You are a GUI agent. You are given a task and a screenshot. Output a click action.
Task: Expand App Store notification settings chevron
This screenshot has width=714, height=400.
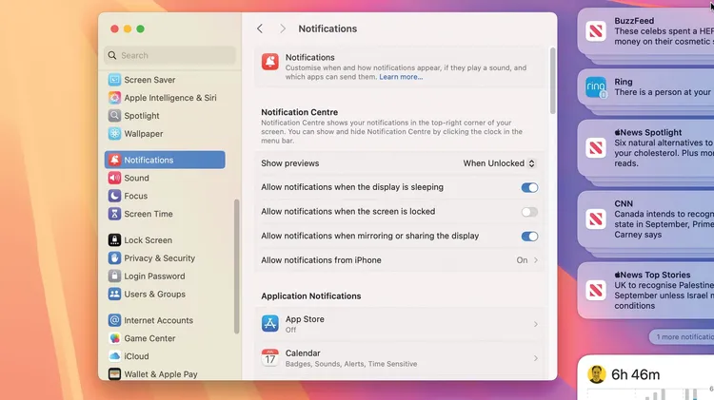coord(535,324)
